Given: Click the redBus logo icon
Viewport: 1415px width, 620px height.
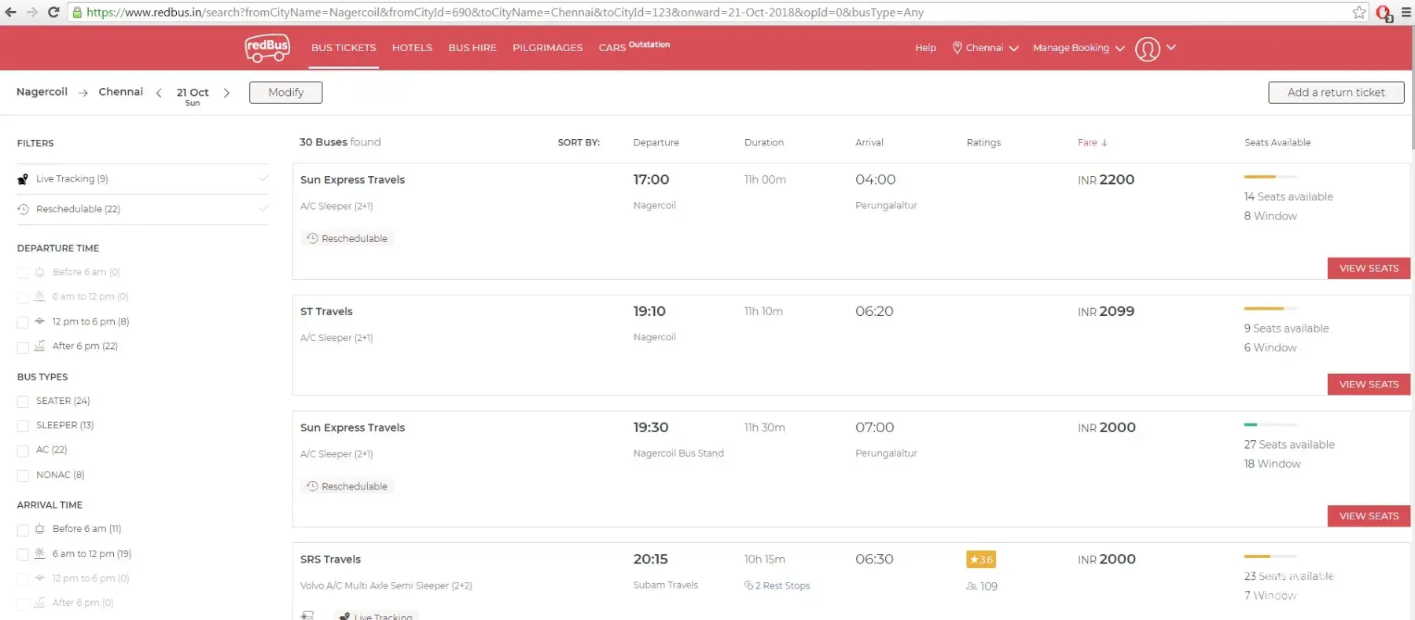Looking at the screenshot, I should click(267, 48).
